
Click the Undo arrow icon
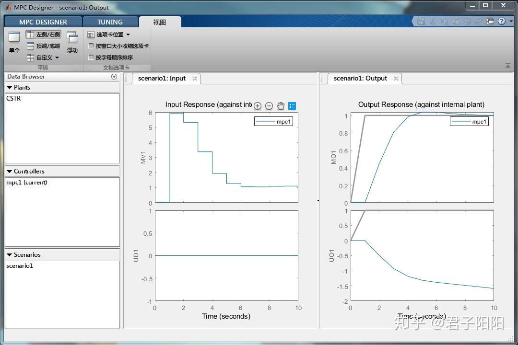(x=468, y=22)
